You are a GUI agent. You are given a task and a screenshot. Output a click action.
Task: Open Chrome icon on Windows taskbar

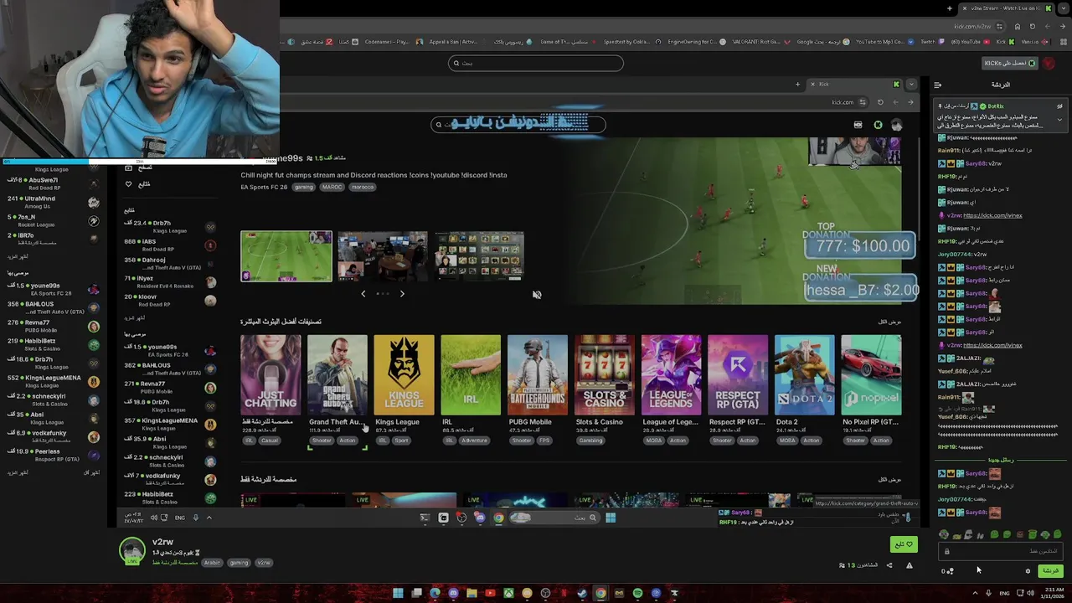(600, 593)
